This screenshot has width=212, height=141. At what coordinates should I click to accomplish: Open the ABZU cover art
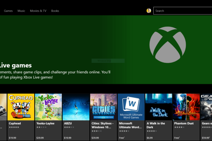coord(76,107)
